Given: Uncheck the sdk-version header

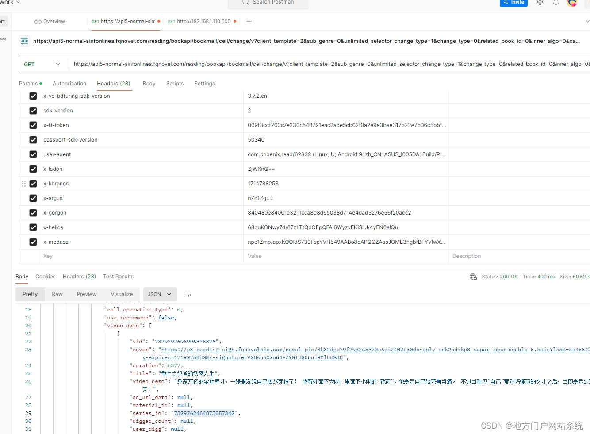Looking at the screenshot, I should pos(33,111).
